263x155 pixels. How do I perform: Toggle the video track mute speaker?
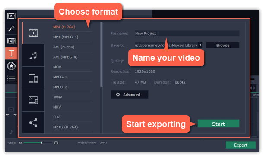pos(15,115)
